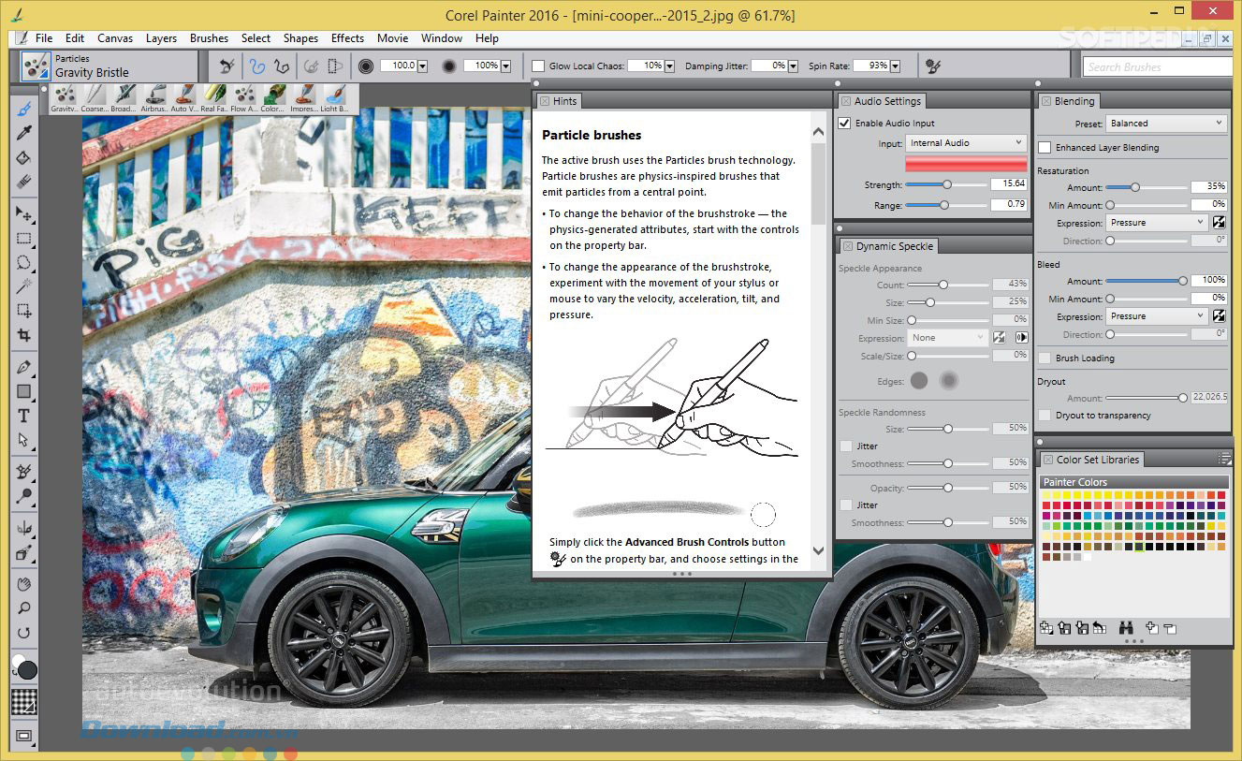Screen dimensions: 1242x761
Task: Open the Resaturation Expression Pressure dropdown
Action: point(1156,223)
